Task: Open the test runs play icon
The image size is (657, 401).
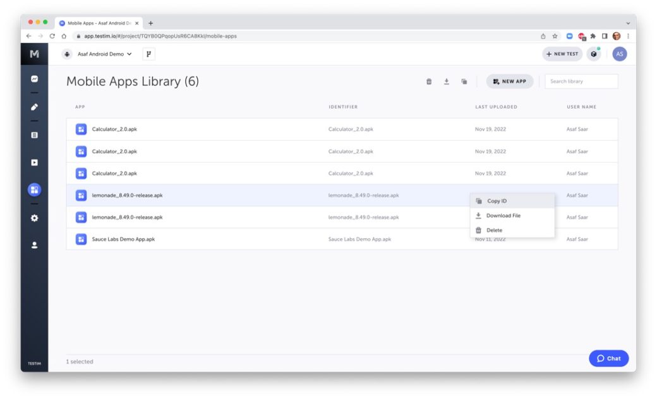Action: (34, 162)
